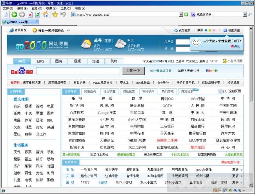The image size is (255, 194).
Task: Click the scrollbar down arrow
Action: pos(251,185)
